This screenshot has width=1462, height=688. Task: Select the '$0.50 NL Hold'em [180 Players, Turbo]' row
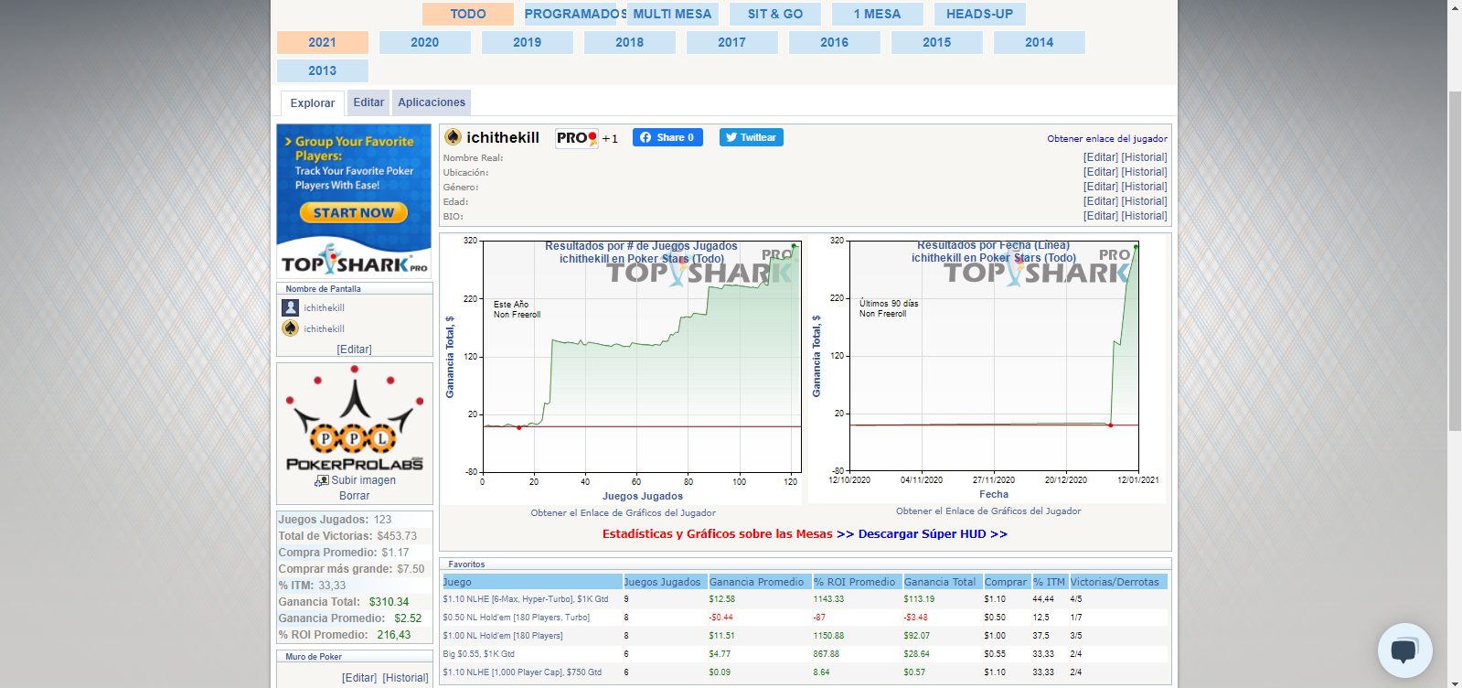point(805,618)
